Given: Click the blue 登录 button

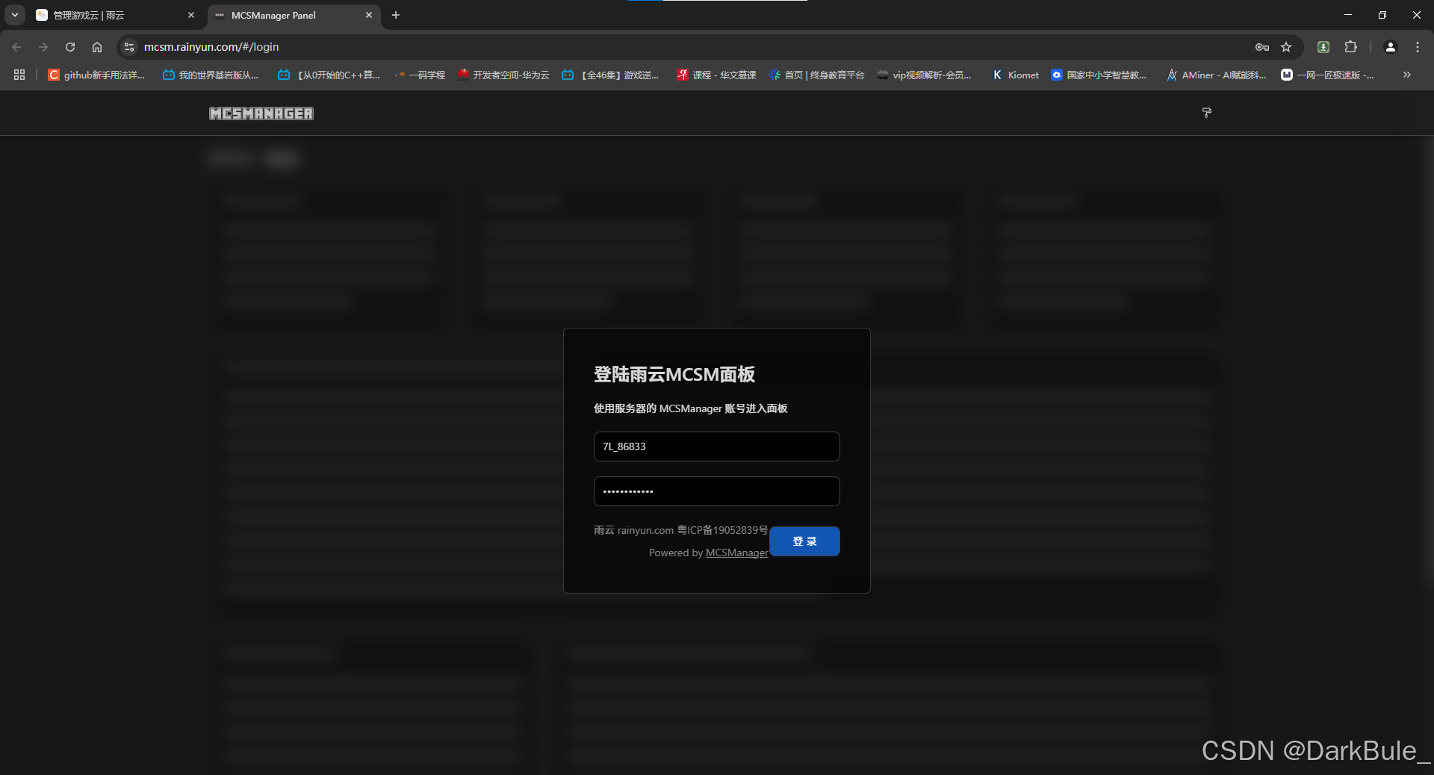Looking at the screenshot, I should pos(804,541).
